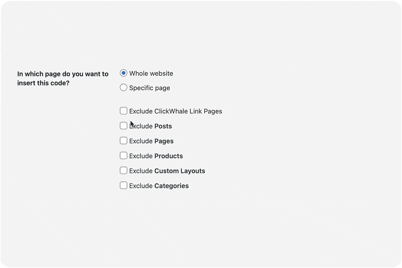This screenshot has height=268, width=402.
Task: Select the Specific page radio button
Action: [x=124, y=88]
